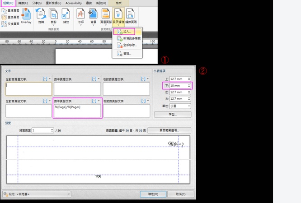The width and height of the screenshot is (301, 203).
Task: Choose 全部移除... remove all menu entry
Action: point(127,45)
